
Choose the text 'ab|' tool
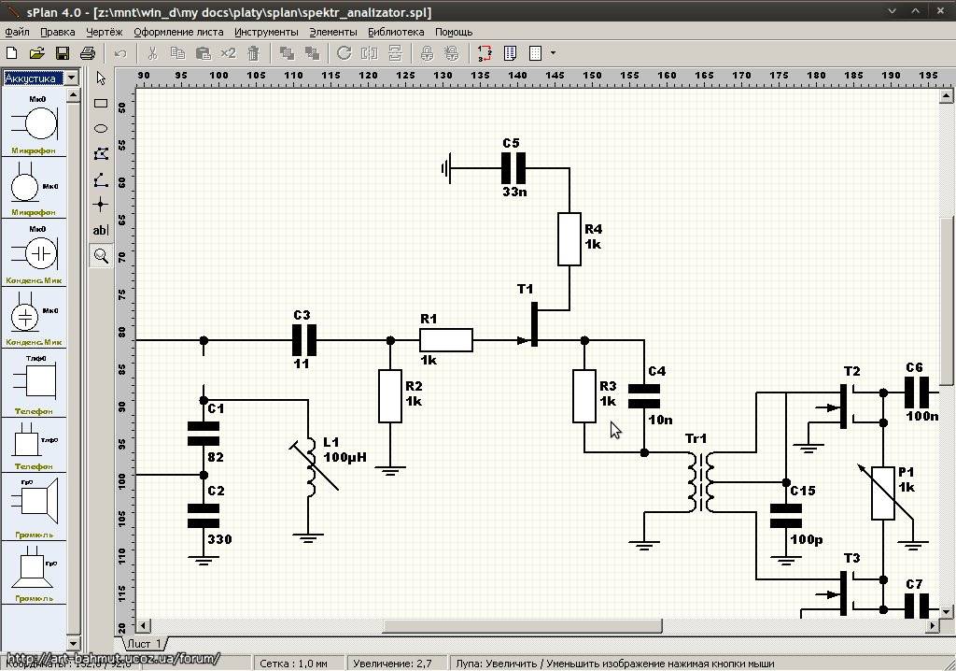coord(101,230)
